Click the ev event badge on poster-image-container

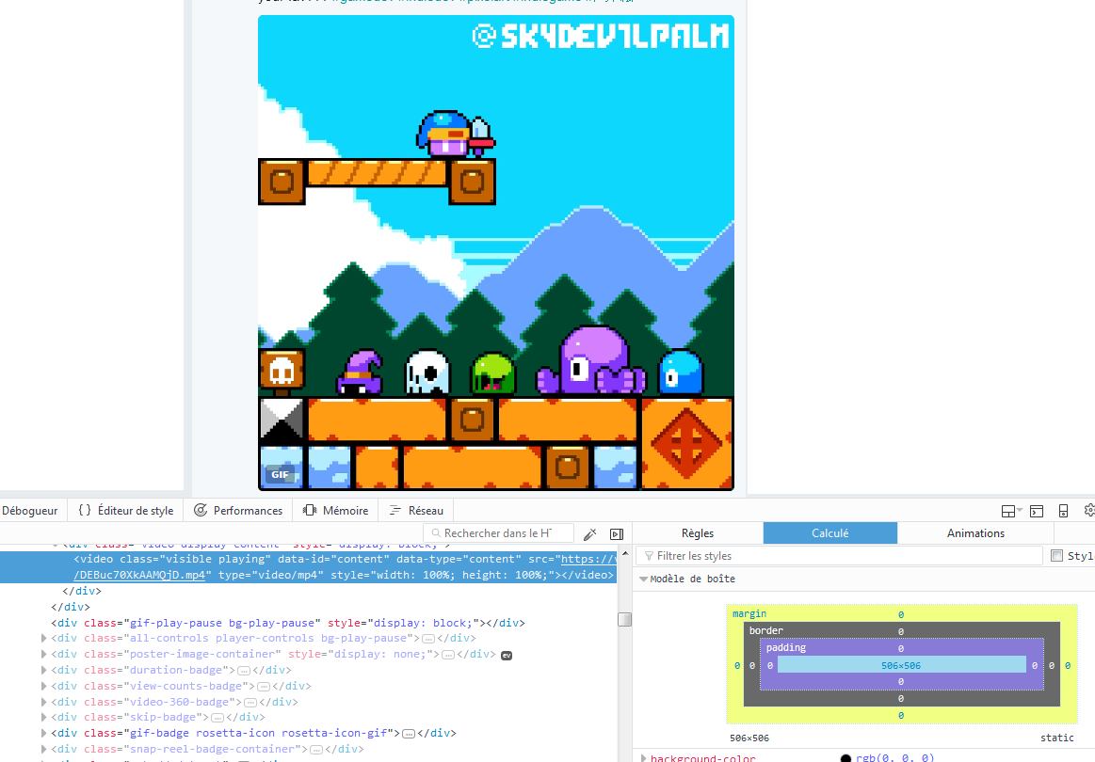507,656
